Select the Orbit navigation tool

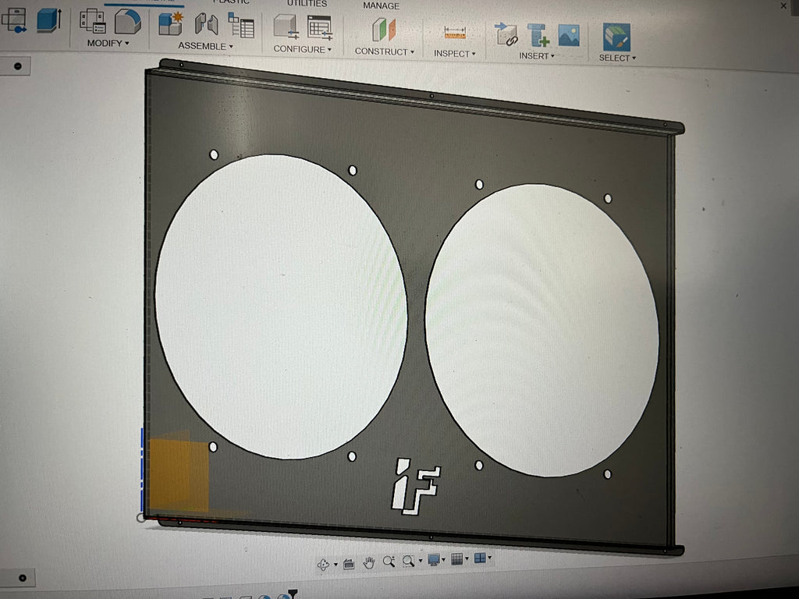coord(323,565)
